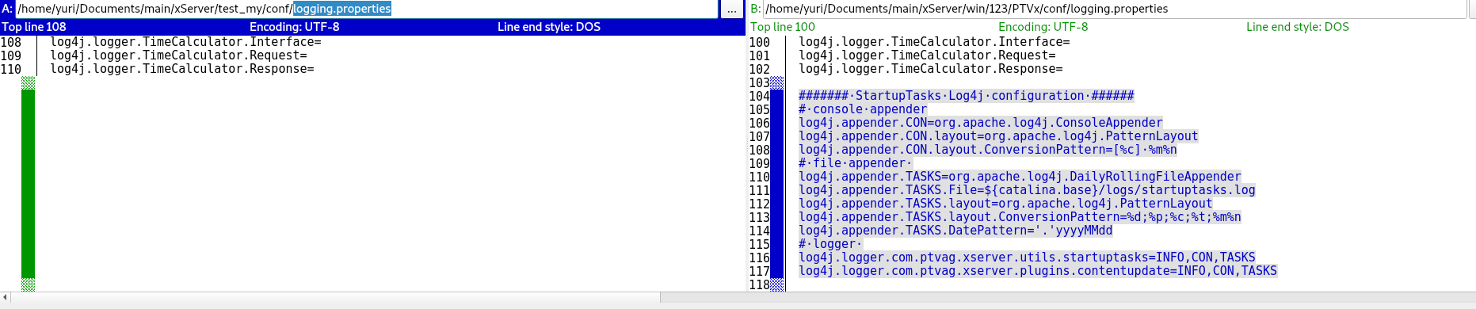Viewport: 1476px width, 309px height.
Task: Click line 102 TimeCalculator.Response in pane B
Action: click(x=931, y=69)
